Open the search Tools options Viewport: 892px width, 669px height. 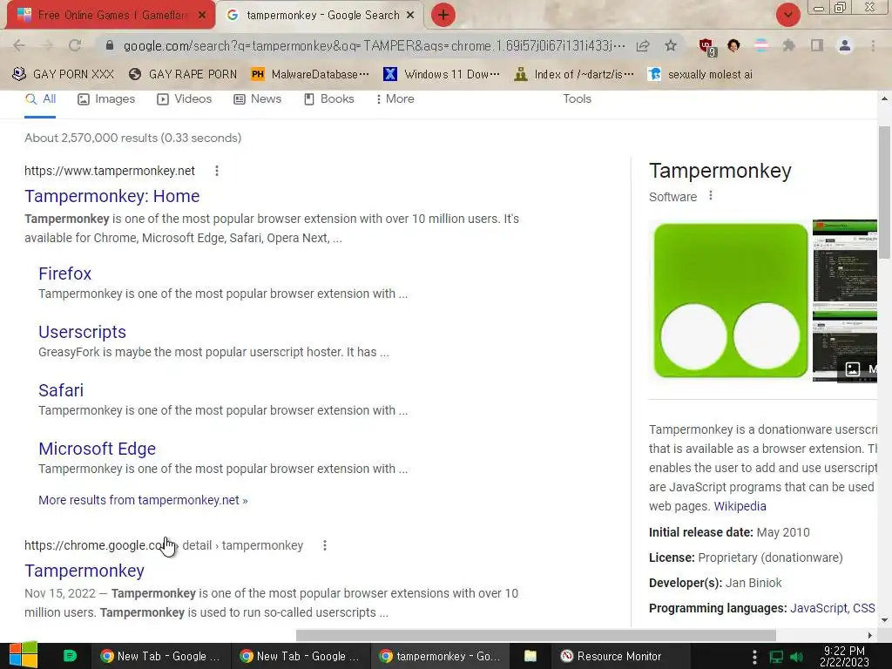pos(577,99)
